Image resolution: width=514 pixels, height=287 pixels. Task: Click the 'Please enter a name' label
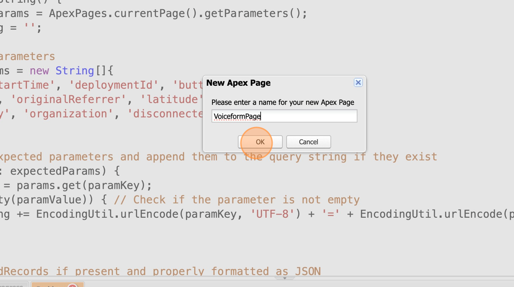click(283, 102)
